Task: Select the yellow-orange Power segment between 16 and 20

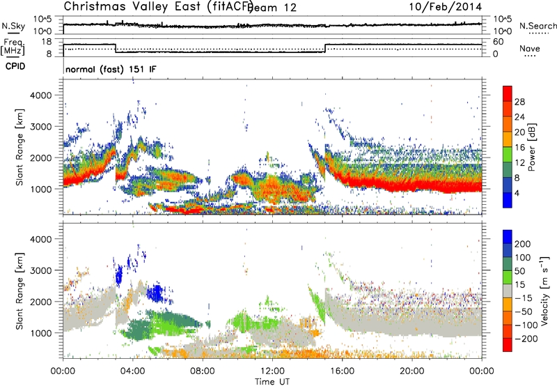Action: 508,139
